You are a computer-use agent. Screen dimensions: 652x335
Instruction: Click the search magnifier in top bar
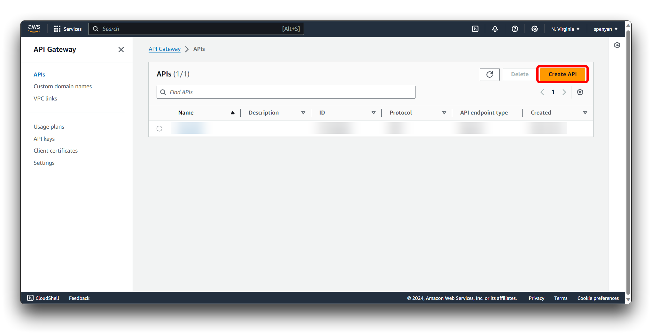[x=96, y=29]
